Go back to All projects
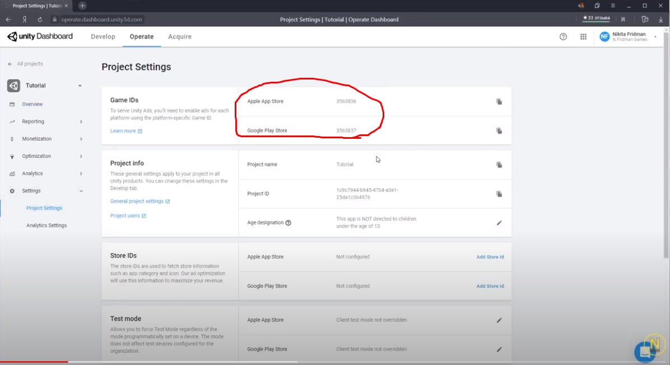This screenshot has width=670, height=365. click(26, 64)
